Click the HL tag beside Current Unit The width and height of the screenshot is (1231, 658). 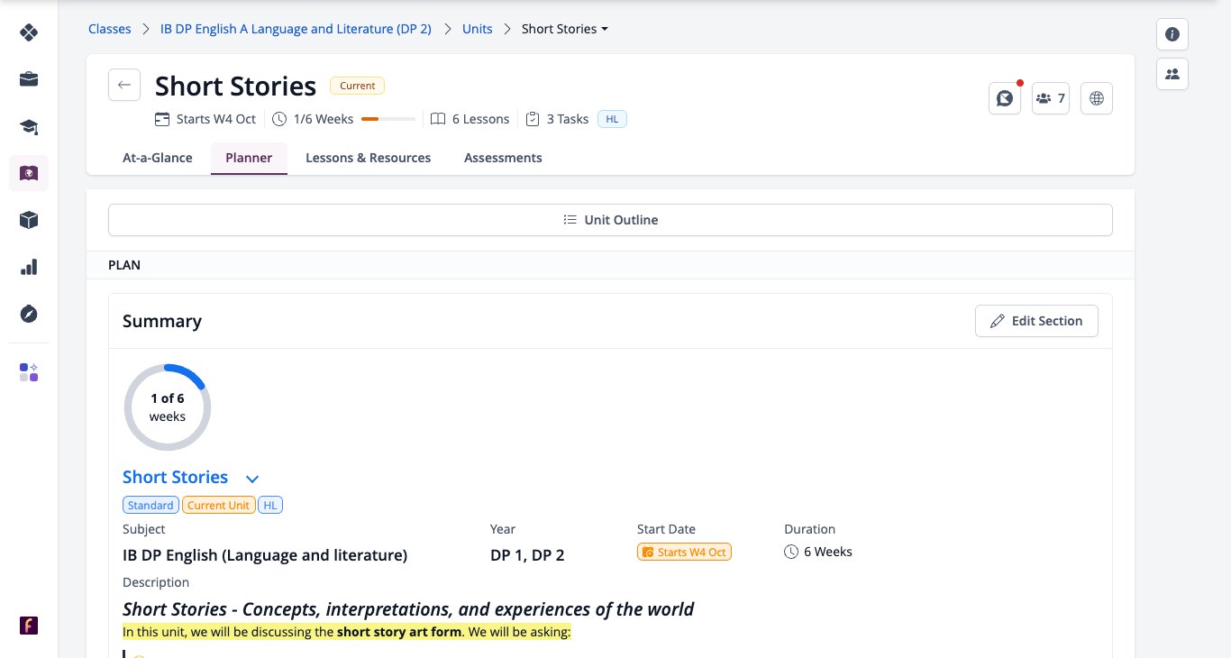click(x=270, y=506)
